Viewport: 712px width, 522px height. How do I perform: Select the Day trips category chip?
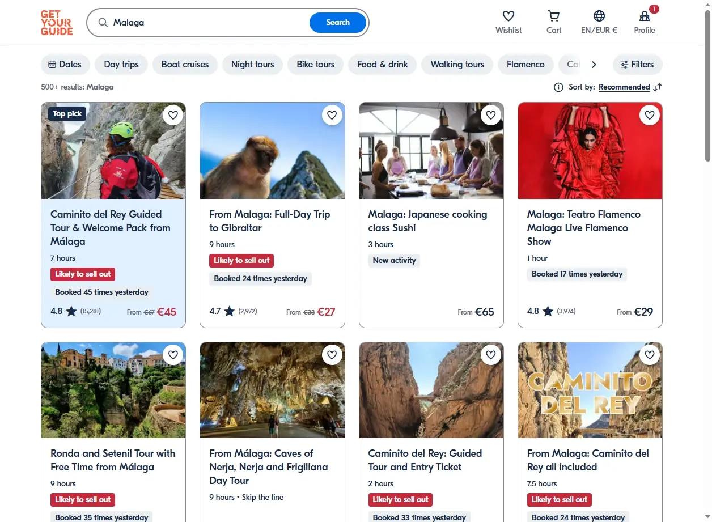(121, 65)
